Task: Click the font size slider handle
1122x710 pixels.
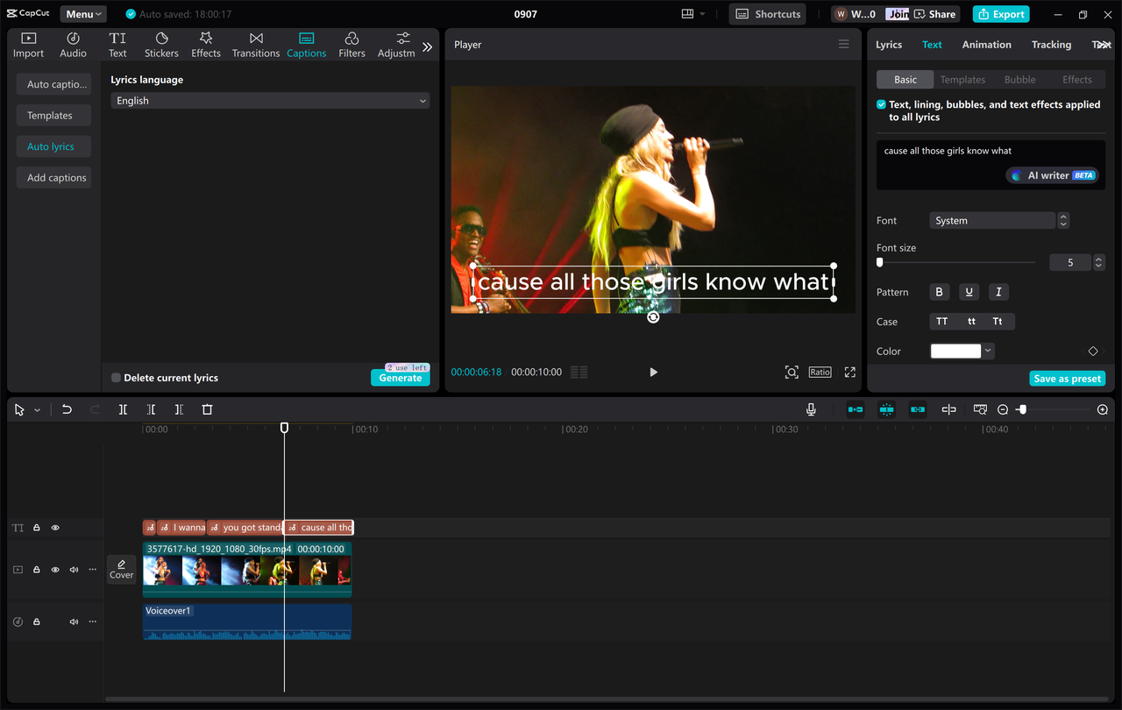Action: (x=880, y=262)
